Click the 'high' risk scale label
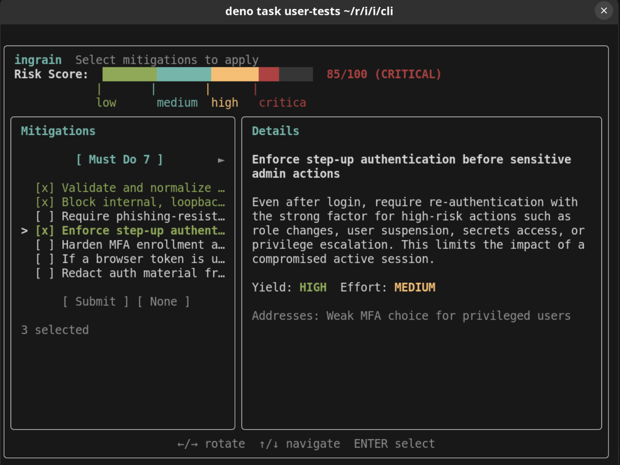The height and width of the screenshot is (465, 620). click(224, 103)
